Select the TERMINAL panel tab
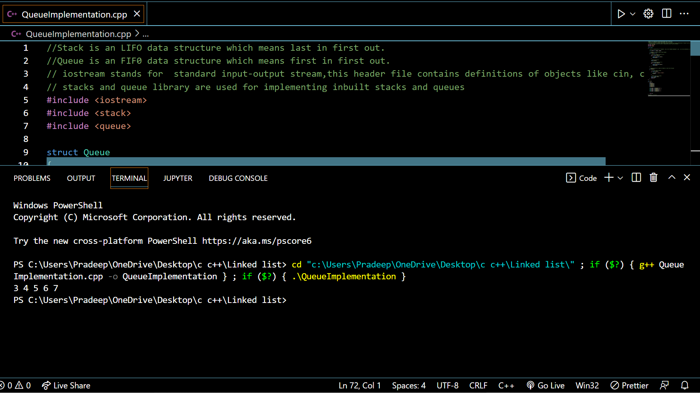This screenshot has height=393, width=700. (129, 178)
